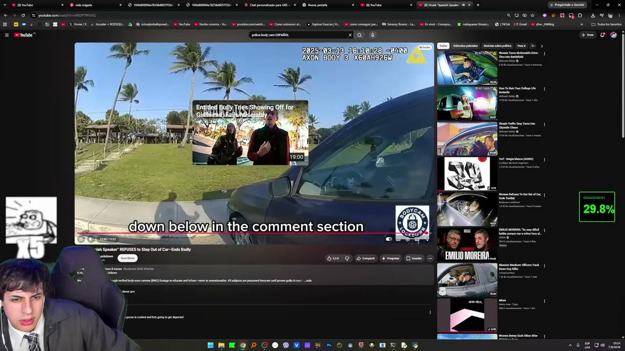Open the TikTok bookmark
625x351 pixels.
tap(502, 24)
